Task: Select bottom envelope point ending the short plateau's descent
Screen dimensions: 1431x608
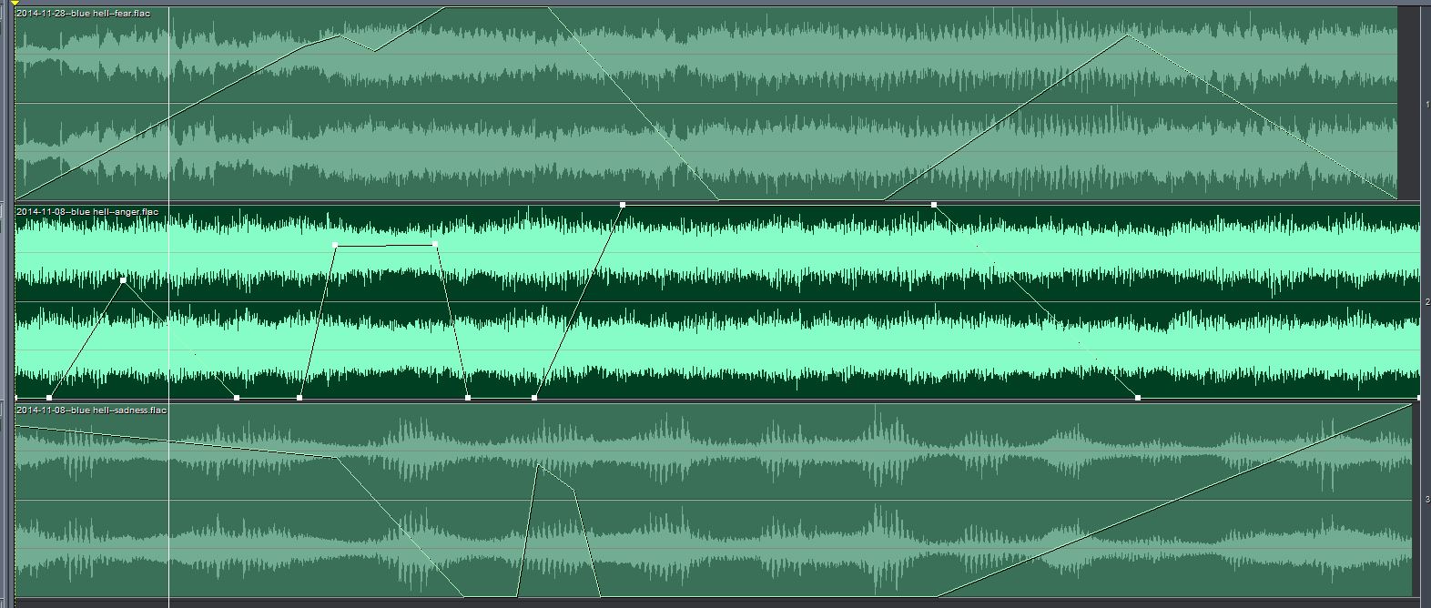Action: coord(468,398)
